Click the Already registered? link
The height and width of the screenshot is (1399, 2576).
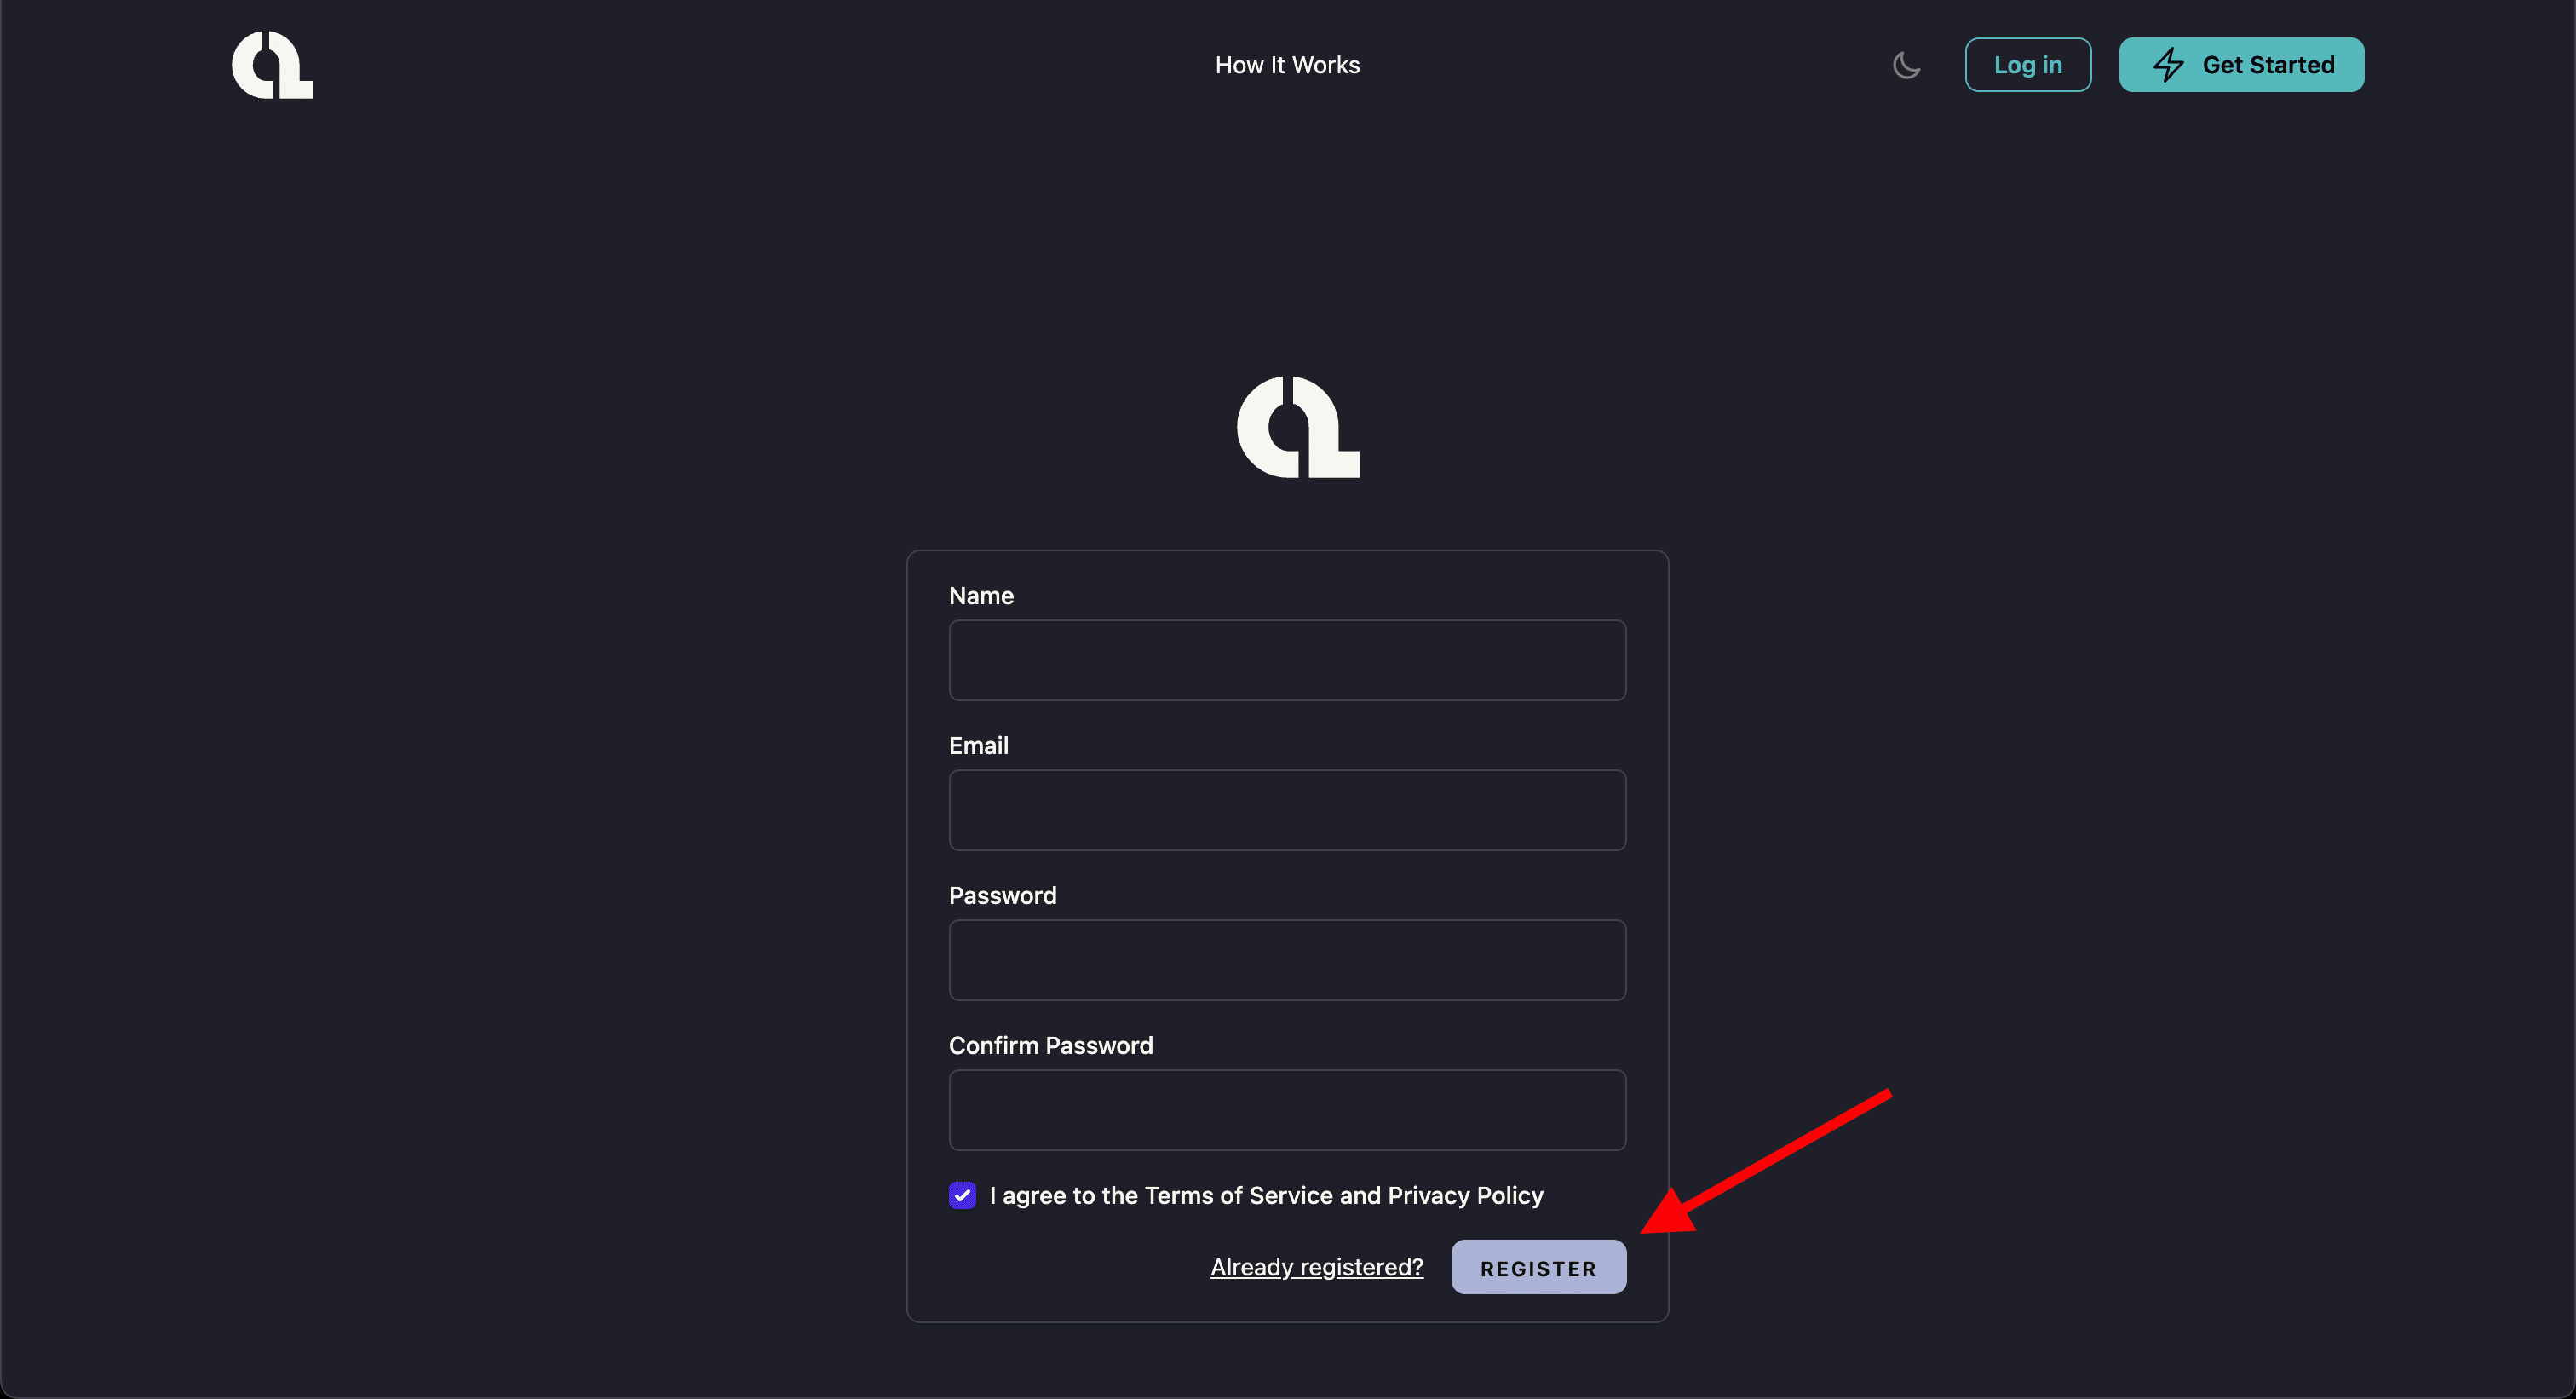(x=1315, y=1266)
